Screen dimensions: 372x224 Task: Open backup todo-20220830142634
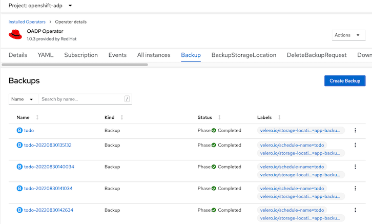(49, 210)
